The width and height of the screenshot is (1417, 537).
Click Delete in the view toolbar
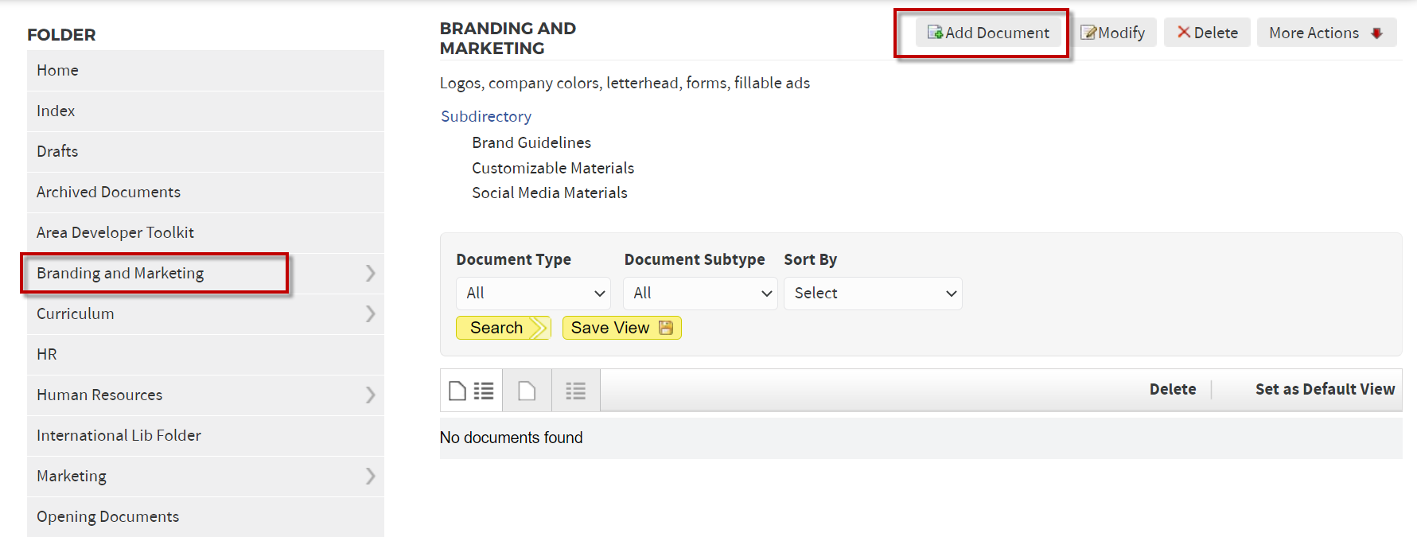pyautogui.click(x=1173, y=390)
